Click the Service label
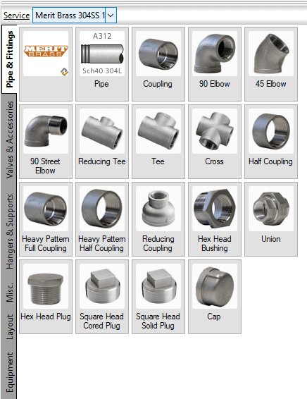Image resolution: width=307 pixels, height=399 pixels. pyautogui.click(x=16, y=16)
